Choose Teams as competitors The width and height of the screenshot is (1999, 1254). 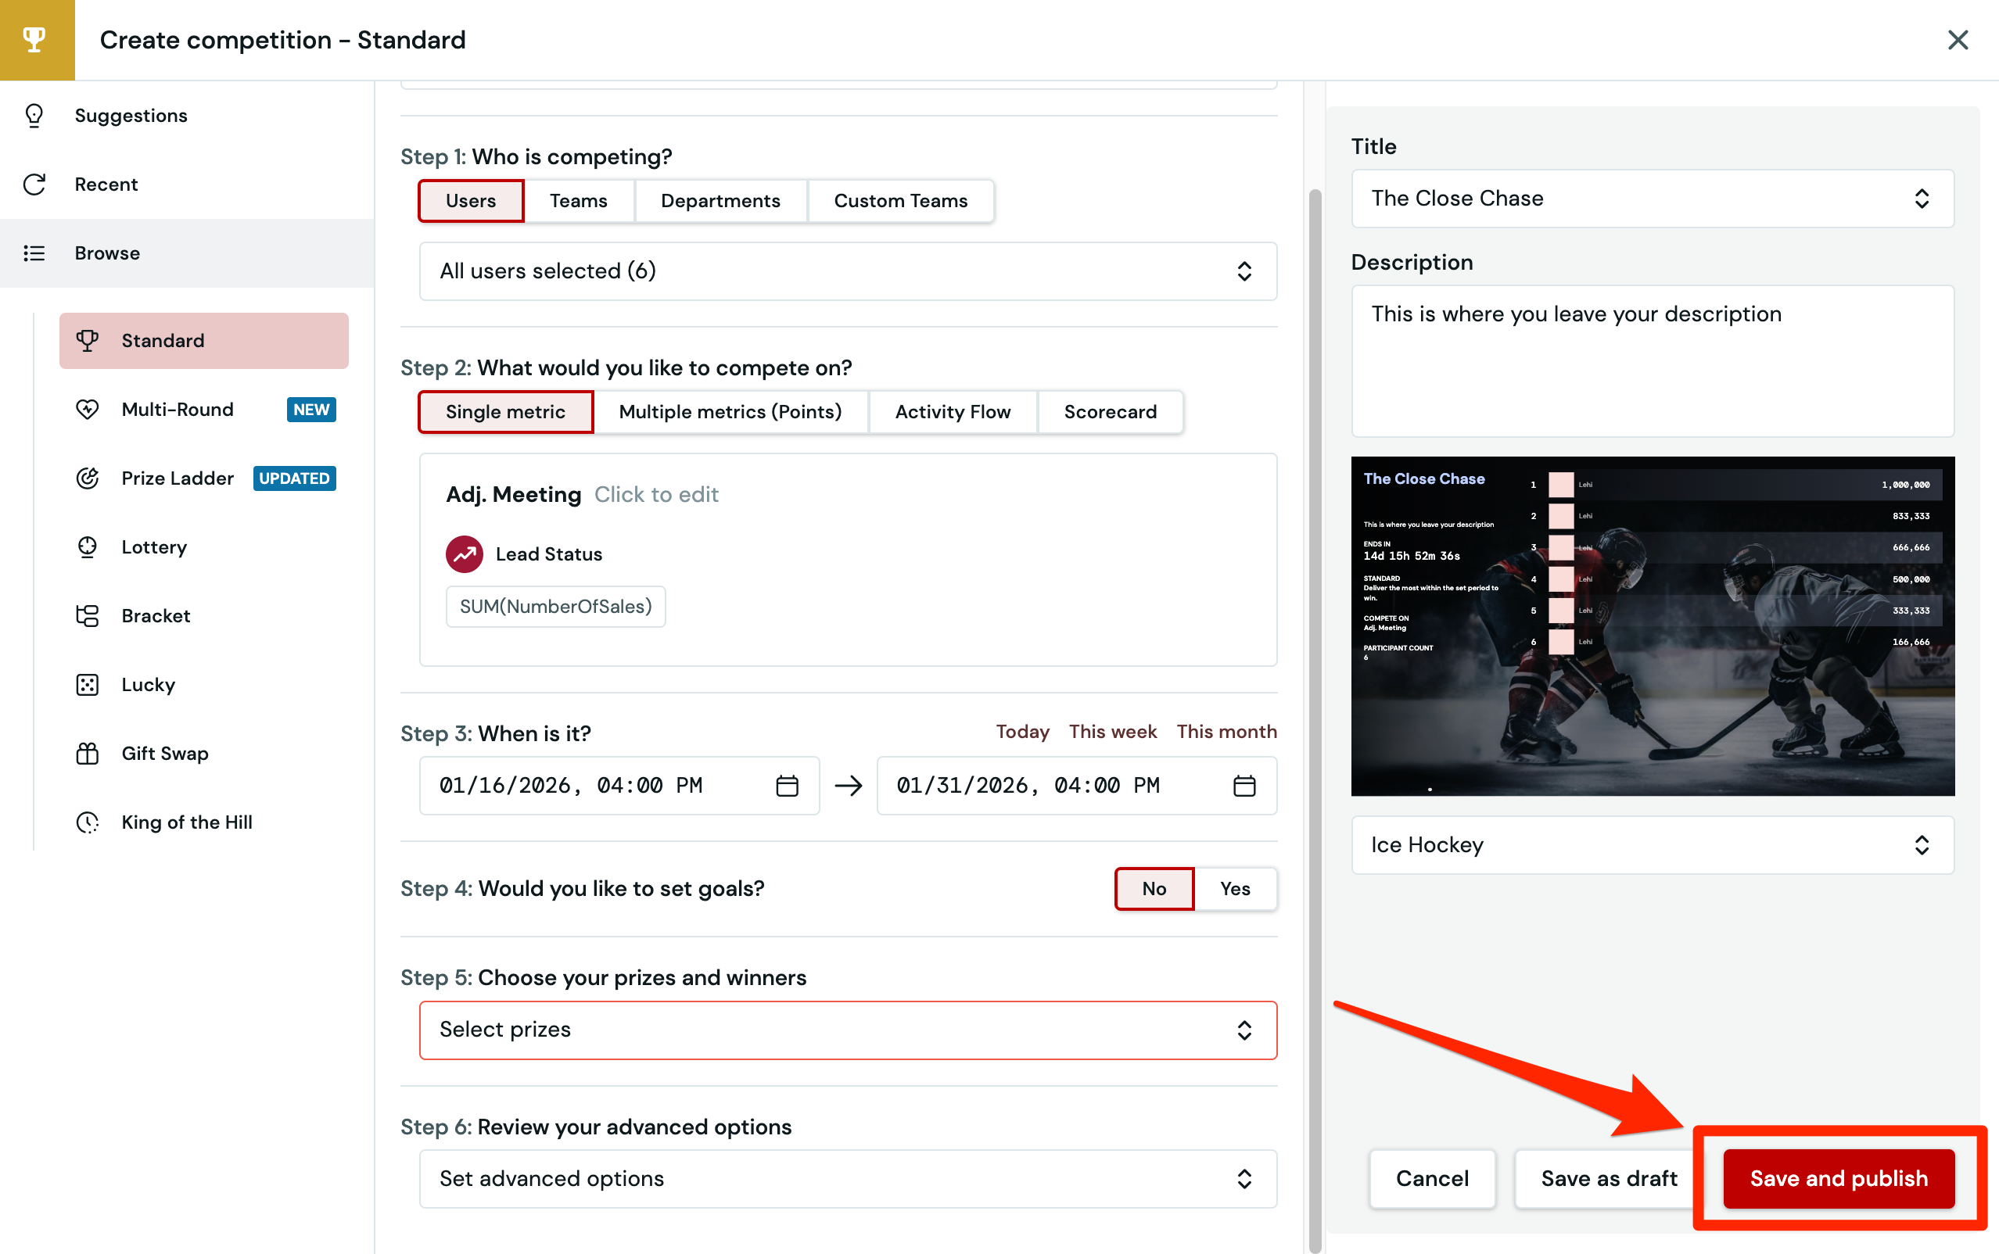[x=578, y=201]
